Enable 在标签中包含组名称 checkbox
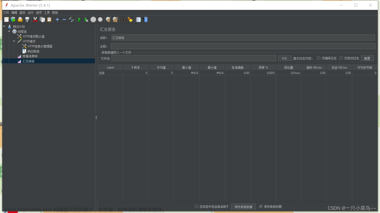Viewport: 380px width, 213px height. [x=196, y=207]
